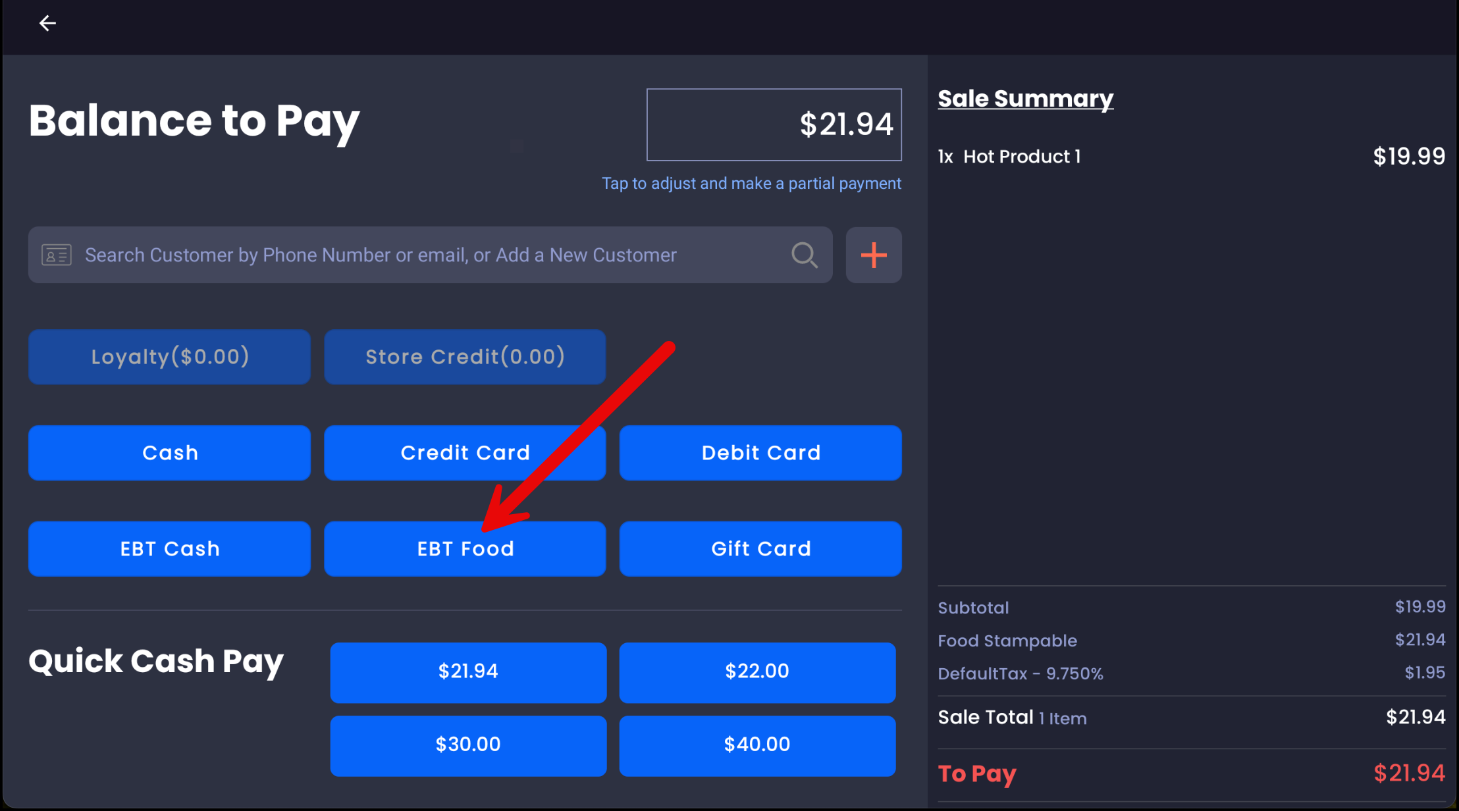Tap the balance amount $21.94 field
Image resolution: width=1459 pixels, height=811 pixels.
coord(774,124)
